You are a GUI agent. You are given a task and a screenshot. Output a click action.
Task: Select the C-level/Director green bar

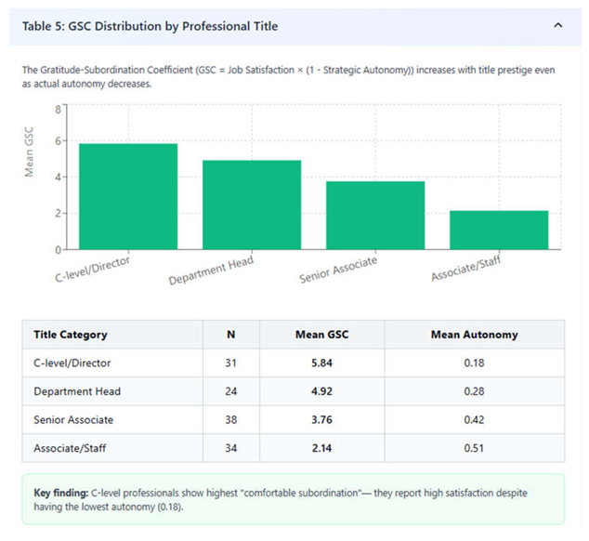[128, 197]
